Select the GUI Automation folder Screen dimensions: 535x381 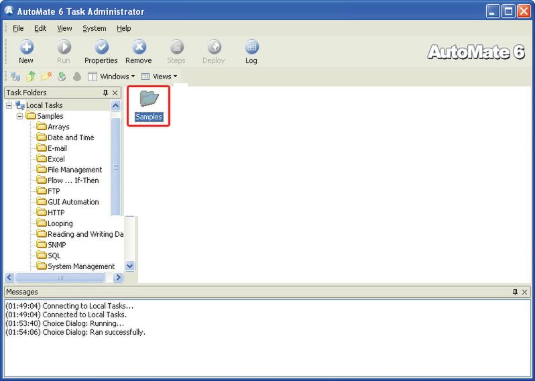click(x=73, y=202)
